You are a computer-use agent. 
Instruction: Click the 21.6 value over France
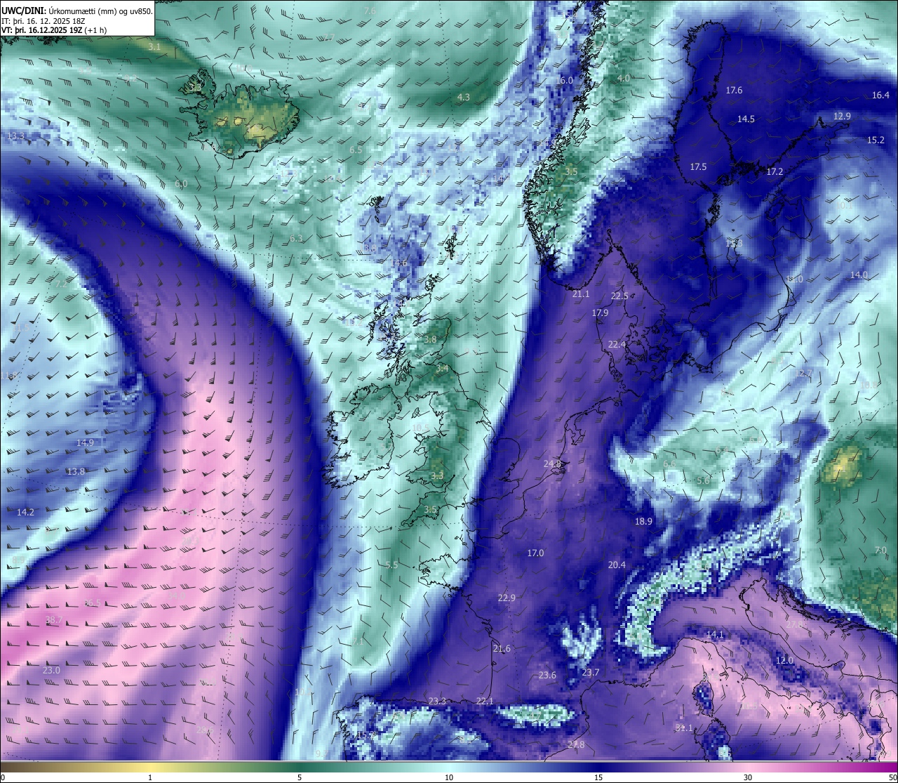502,648
